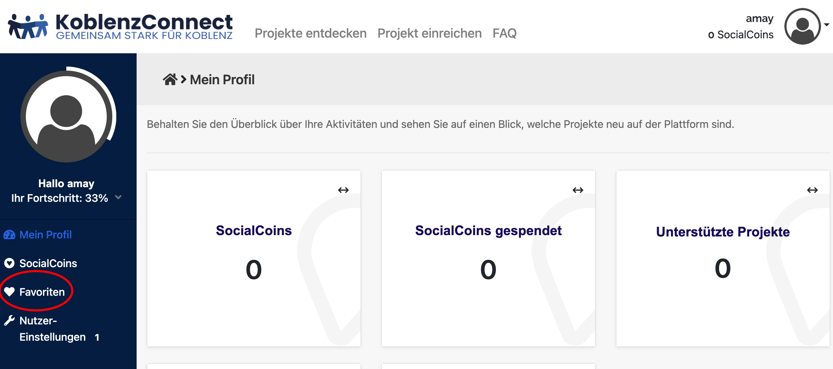Viewport: 833px width, 369px height.
Task: Expand the Ihr Fortschritt 33% chevron
Action: pyautogui.click(x=118, y=197)
